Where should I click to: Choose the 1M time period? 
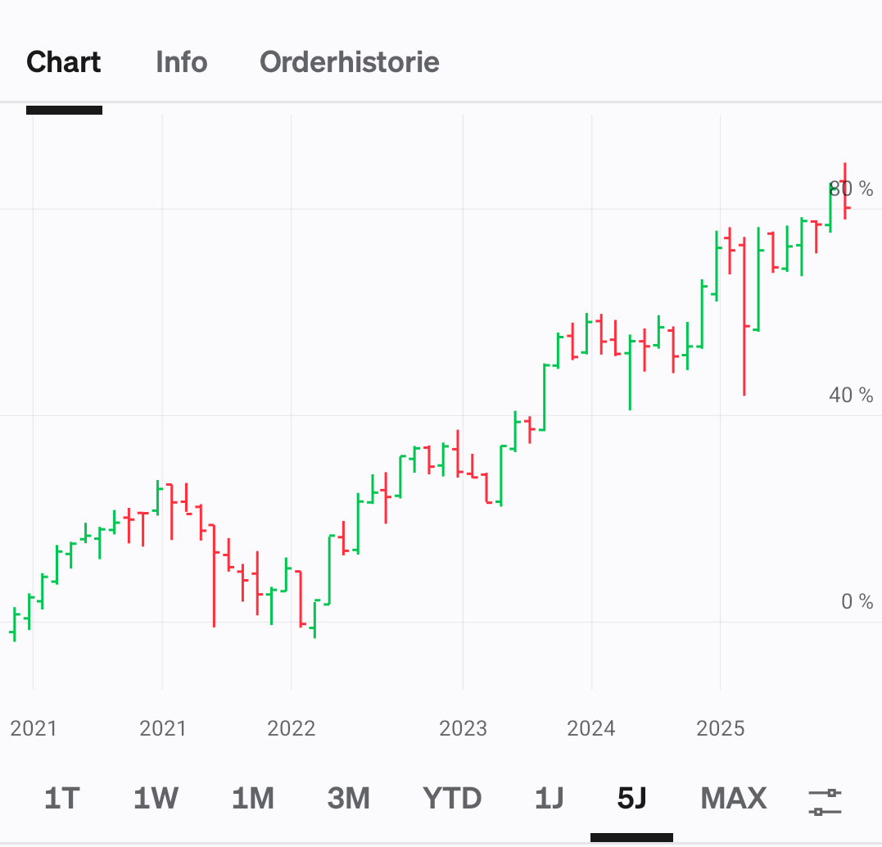[x=252, y=798]
